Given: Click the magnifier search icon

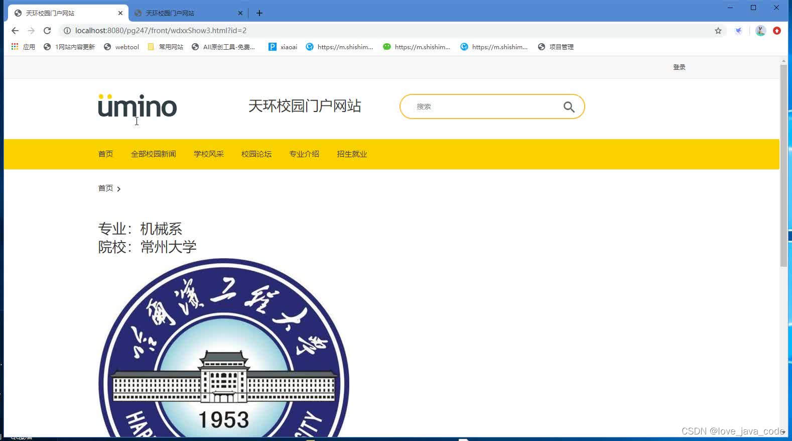Looking at the screenshot, I should point(569,106).
